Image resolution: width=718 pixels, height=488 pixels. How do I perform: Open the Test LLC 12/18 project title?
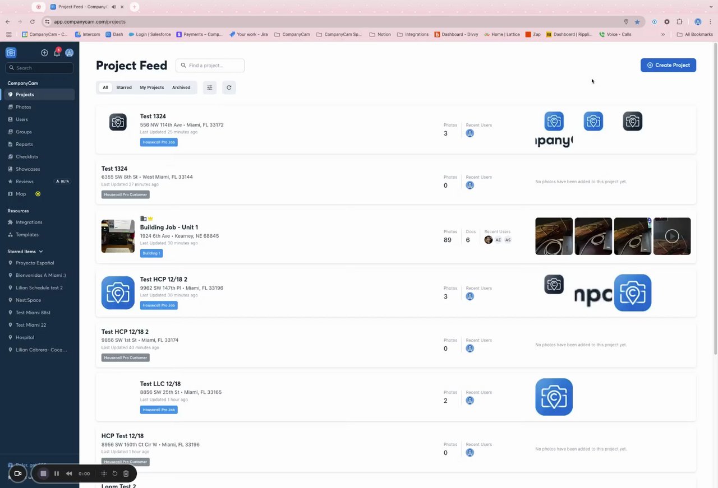pos(160,384)
